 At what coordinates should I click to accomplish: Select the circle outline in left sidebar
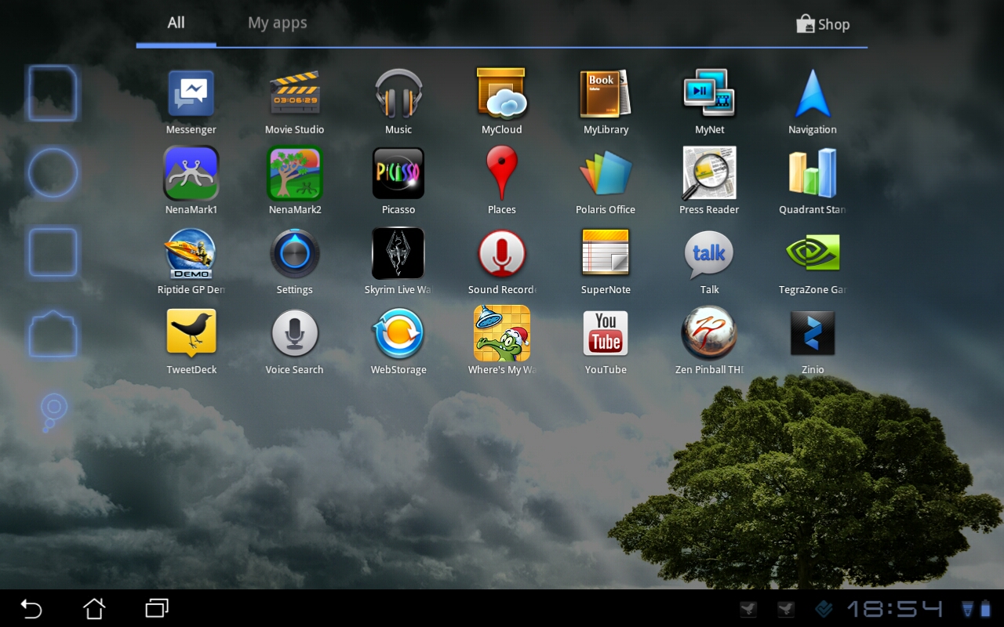point(53,173)
